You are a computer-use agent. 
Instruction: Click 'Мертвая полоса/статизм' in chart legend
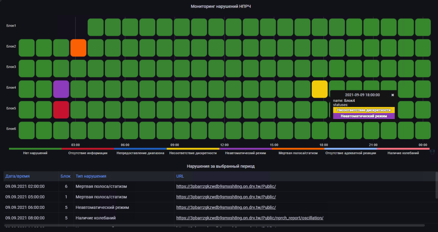click(298, 153)
